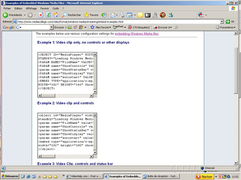Click the mail envelope icon
The width and height of the screenshot is (241, 180).
coord(113,15)
